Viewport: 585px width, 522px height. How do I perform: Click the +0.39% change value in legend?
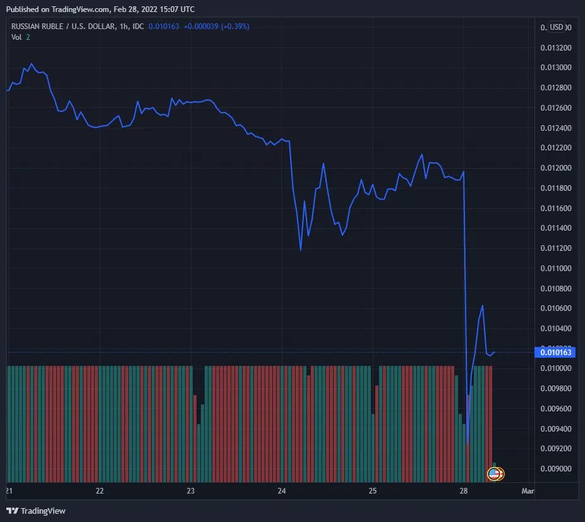pyautogui.click(x=236, y=27)
